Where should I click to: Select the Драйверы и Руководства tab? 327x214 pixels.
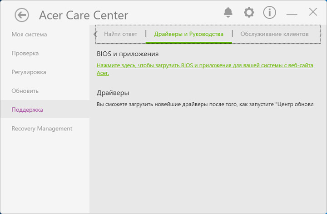[x=189, y=34]
